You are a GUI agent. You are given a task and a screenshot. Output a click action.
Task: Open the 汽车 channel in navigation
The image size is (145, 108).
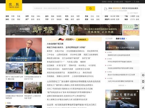pyautogui.click(x=47, y=19)
